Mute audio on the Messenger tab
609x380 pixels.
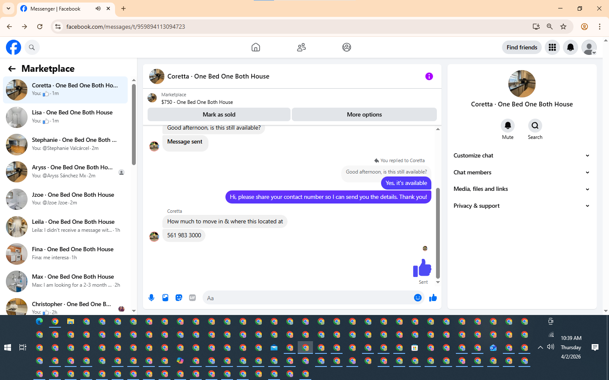pos(98,8)
